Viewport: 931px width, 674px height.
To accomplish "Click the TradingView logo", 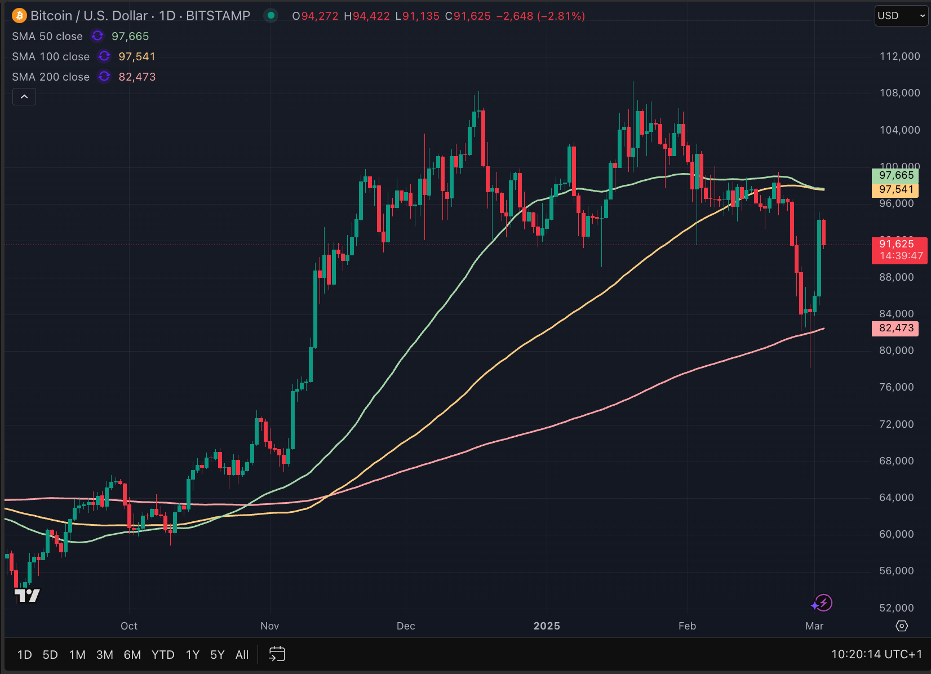I will [x=27, y=596].
